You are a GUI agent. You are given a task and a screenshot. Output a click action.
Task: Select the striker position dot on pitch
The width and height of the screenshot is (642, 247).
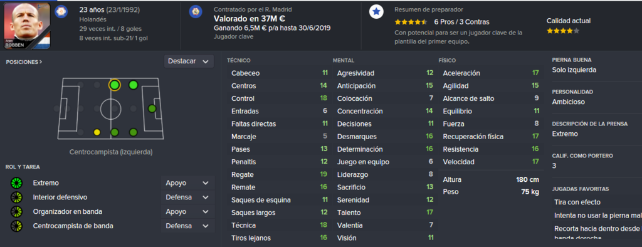(x=152, y=108)
